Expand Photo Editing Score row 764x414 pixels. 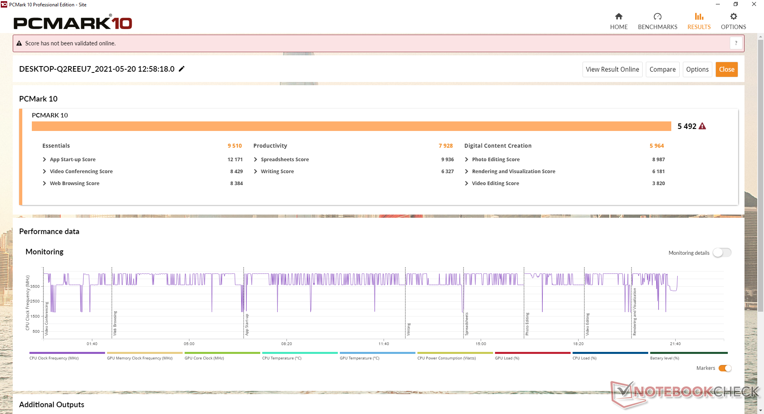click(x=466, y=159)
